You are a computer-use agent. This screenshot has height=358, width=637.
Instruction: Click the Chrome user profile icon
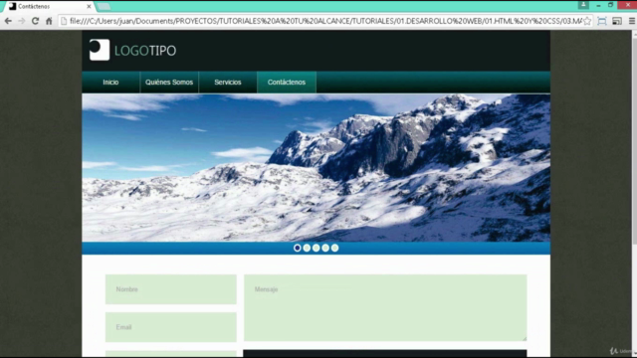(x=583, y=5)
